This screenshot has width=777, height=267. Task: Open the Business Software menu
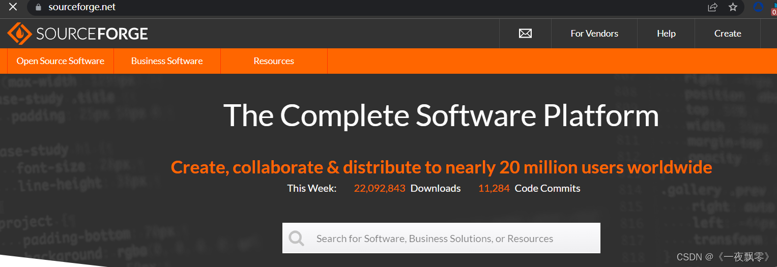(x=167, y=61)
